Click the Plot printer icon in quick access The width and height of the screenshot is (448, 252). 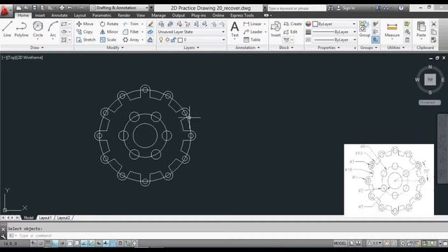click(x=62, y=8)
